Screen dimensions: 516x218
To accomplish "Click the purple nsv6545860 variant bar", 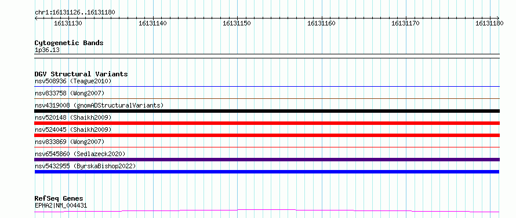I will 267,160.
